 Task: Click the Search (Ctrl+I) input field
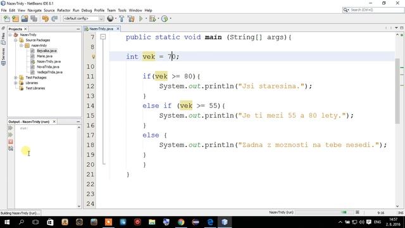point(377,10)
